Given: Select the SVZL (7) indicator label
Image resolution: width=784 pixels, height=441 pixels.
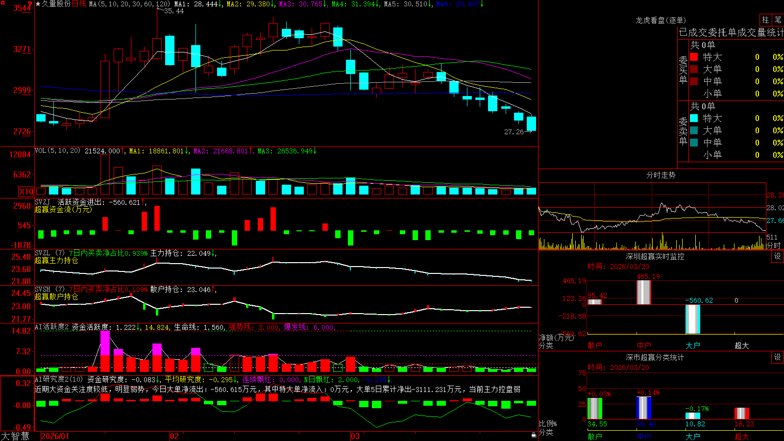Looking at the screenshot, I should [x=49, y=253].
